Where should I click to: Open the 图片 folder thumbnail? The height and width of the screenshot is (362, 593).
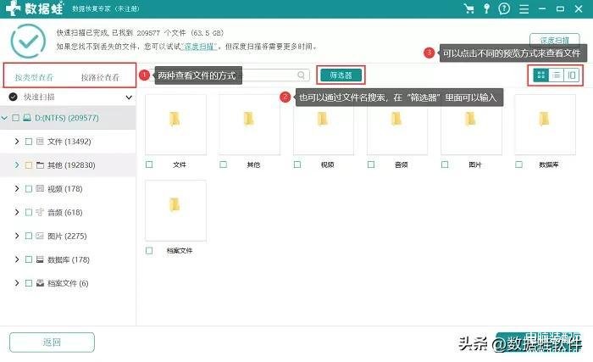click(471, 125)
